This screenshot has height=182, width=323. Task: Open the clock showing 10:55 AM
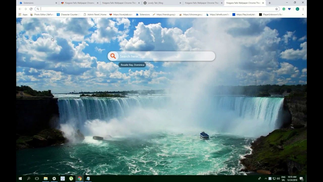pyautogui.click(x=292, y=178)
